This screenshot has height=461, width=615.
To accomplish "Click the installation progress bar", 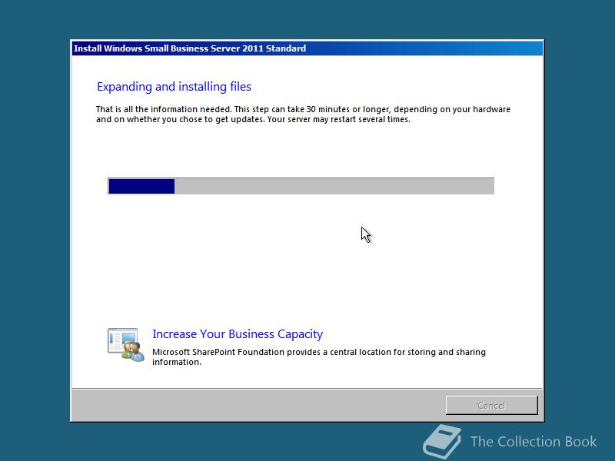I will pyautogui.click(x=301, y=186).
